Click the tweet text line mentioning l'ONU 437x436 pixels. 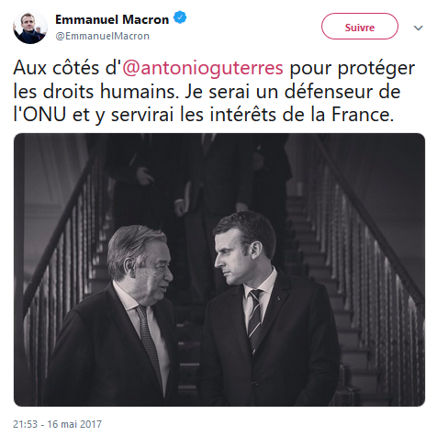point(203,115)
